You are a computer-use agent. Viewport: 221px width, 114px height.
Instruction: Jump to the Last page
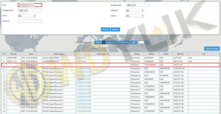tap(133, 42)
